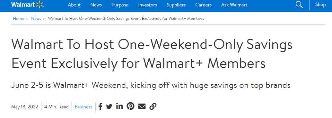The width and height of the screenshot is (332, 118).
Task: Share article on LinkedIn
Action: coord(119,106)
